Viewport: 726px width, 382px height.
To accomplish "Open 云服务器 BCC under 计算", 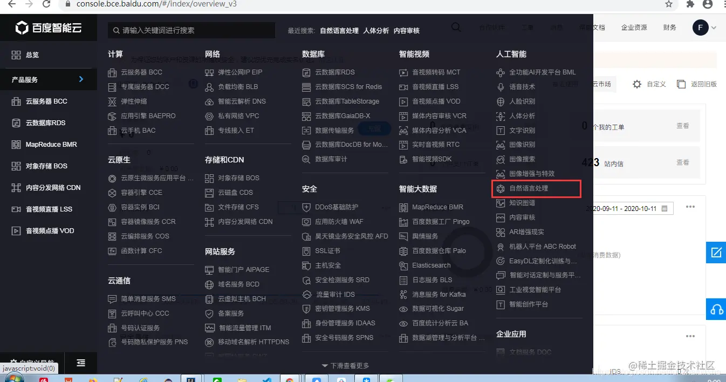I will click(142, 72).
